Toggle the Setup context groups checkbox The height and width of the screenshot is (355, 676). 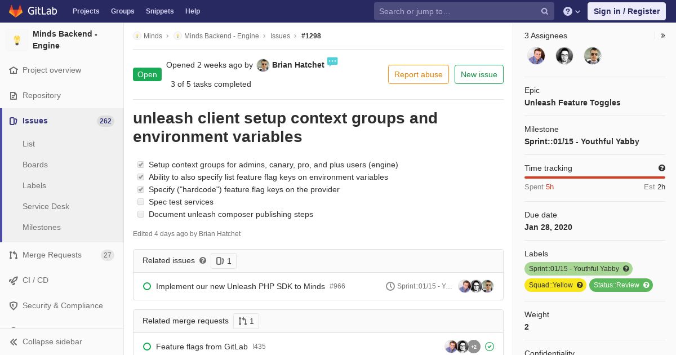tap(141, 165)
